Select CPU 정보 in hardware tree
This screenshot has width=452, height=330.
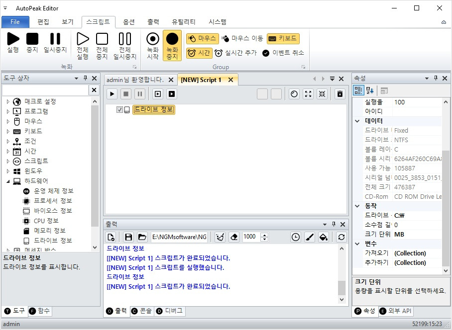(x=46, y=221)
